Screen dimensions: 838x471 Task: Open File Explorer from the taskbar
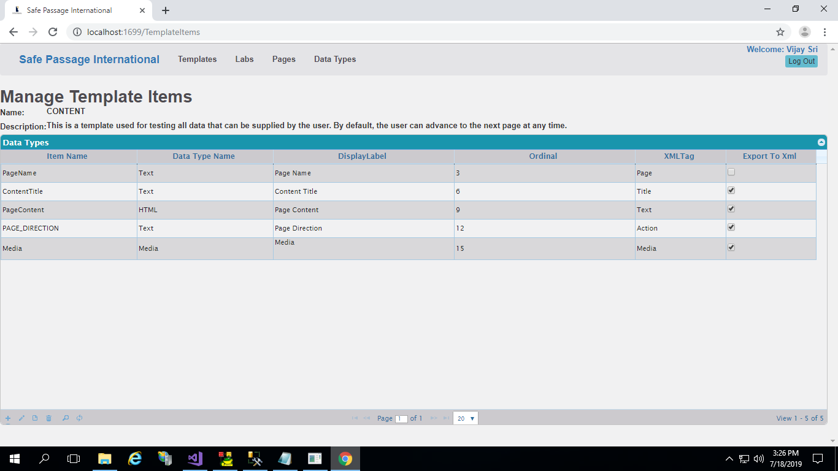105,459
